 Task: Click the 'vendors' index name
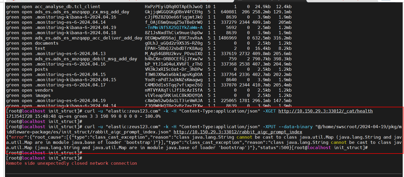pyautogui.click(x=44, y=90)
